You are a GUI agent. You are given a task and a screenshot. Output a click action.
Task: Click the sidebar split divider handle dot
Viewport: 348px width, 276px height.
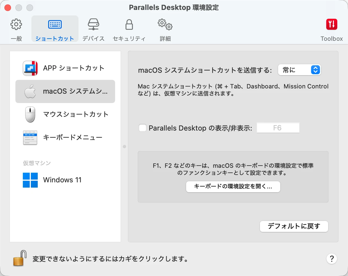pos(124,147)
